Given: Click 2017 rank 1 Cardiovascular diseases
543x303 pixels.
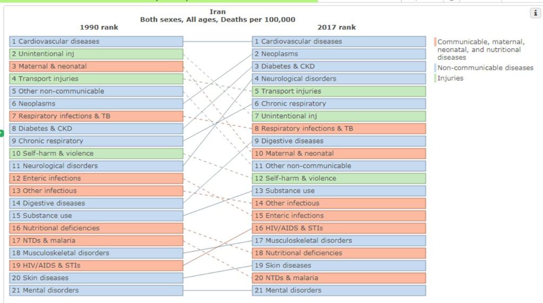Looking at the screenshot, I should tap(339, 41).
